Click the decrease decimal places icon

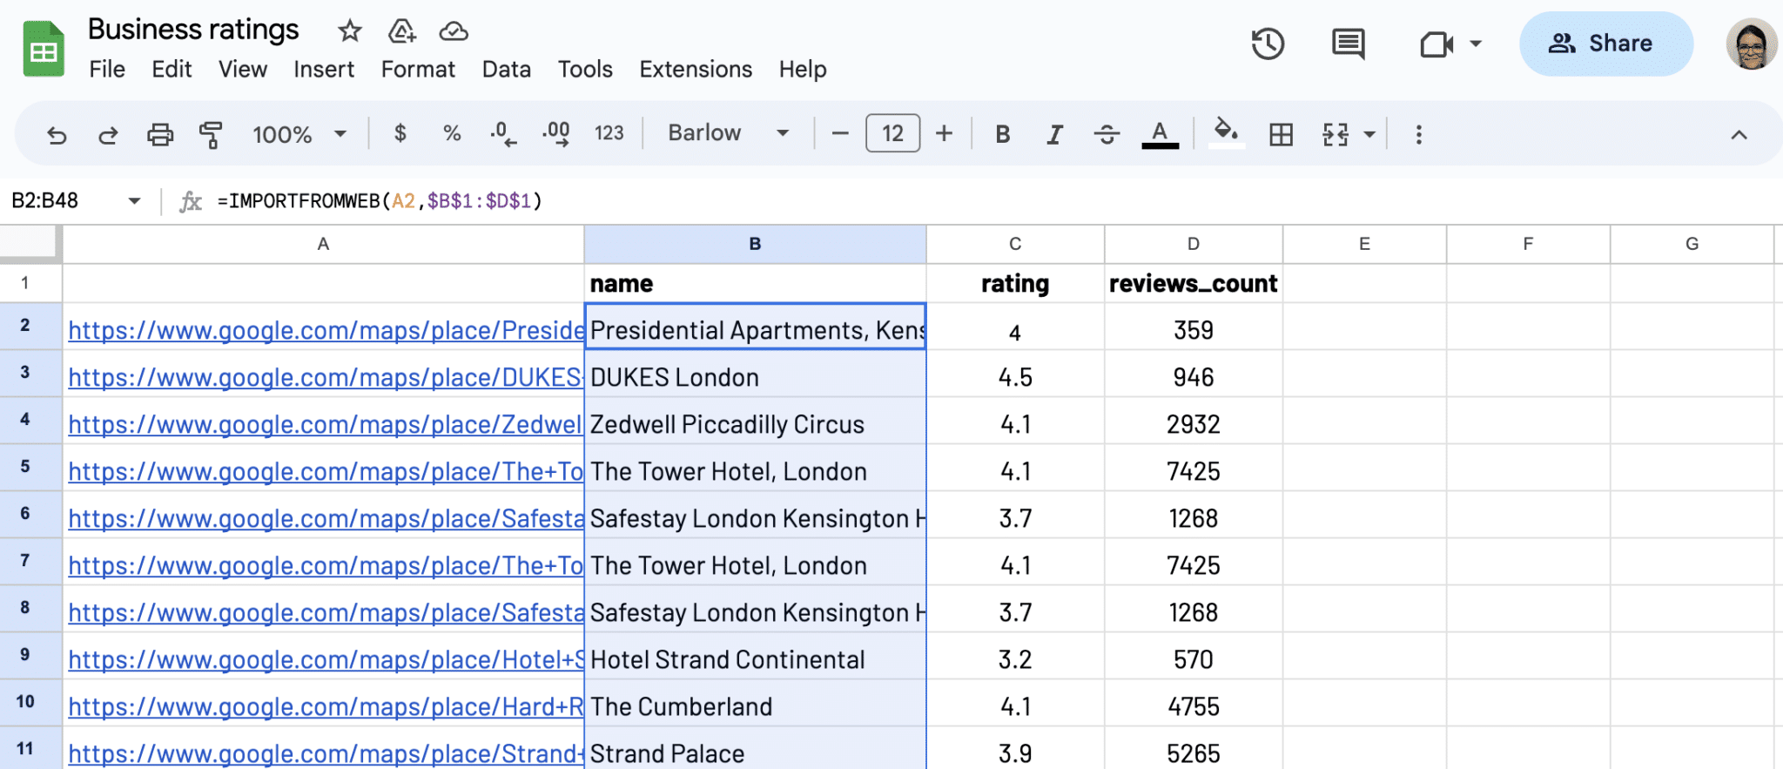tap(502, 134)
